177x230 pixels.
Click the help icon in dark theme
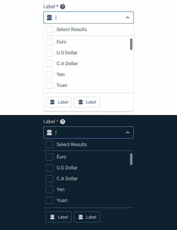click(63, 122)
